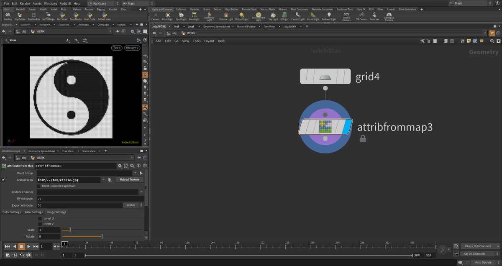Open the File menu

coord(6,3)
